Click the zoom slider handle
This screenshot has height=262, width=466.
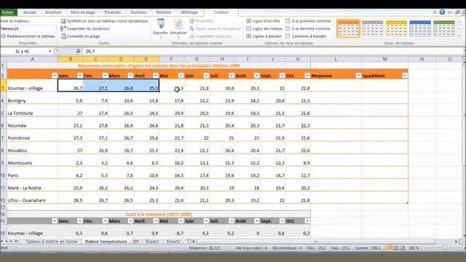tap(445, 248)
